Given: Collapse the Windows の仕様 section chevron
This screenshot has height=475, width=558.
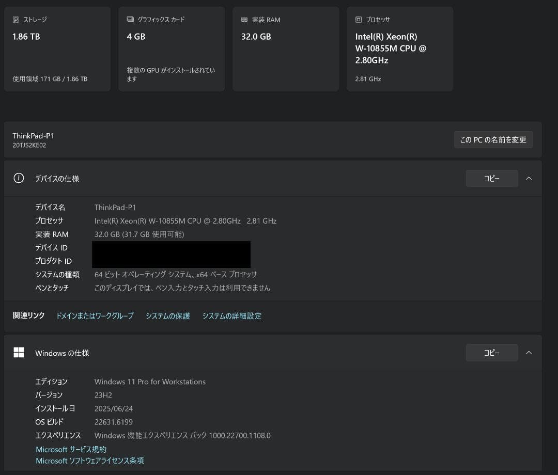Looking at the screenshot, I should pos(529,353).
